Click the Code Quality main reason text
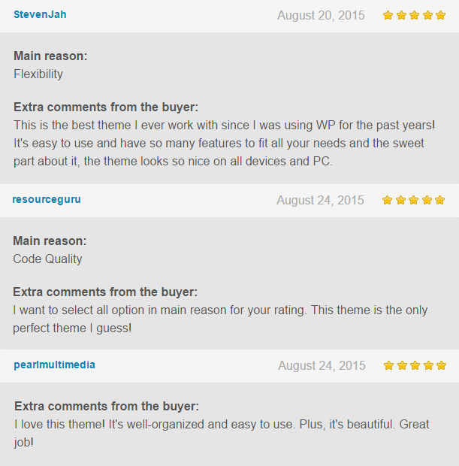459x466 pixels. coord(47,259)
